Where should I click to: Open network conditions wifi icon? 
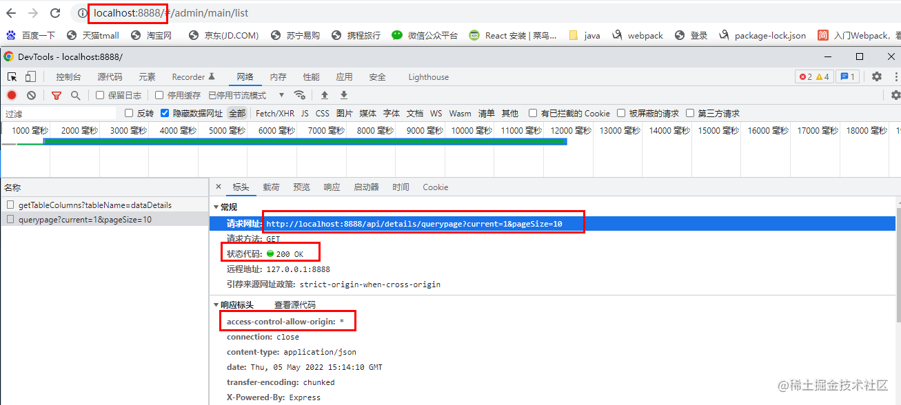pos(299,95)
